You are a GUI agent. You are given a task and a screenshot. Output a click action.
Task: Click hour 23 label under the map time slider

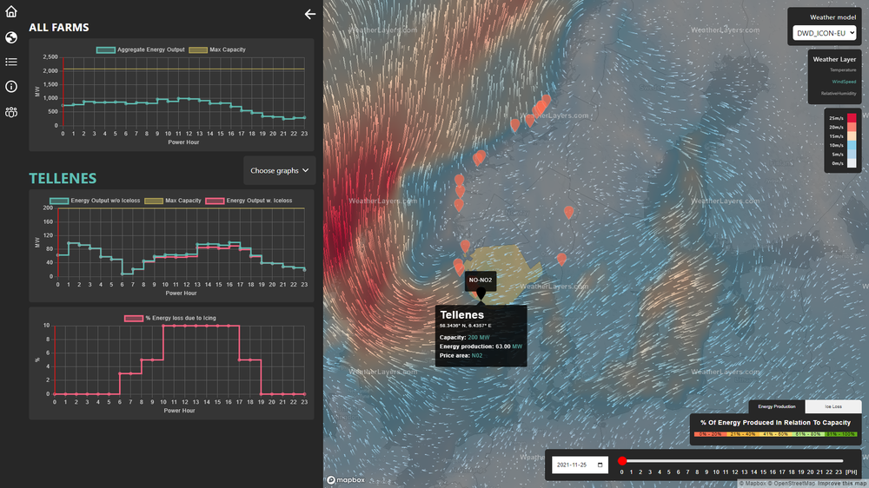(839, 472)
